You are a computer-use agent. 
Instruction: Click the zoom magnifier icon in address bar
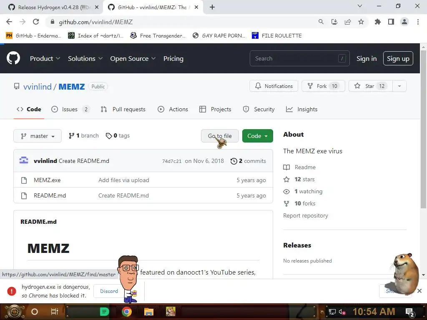[x=321, y=22]
